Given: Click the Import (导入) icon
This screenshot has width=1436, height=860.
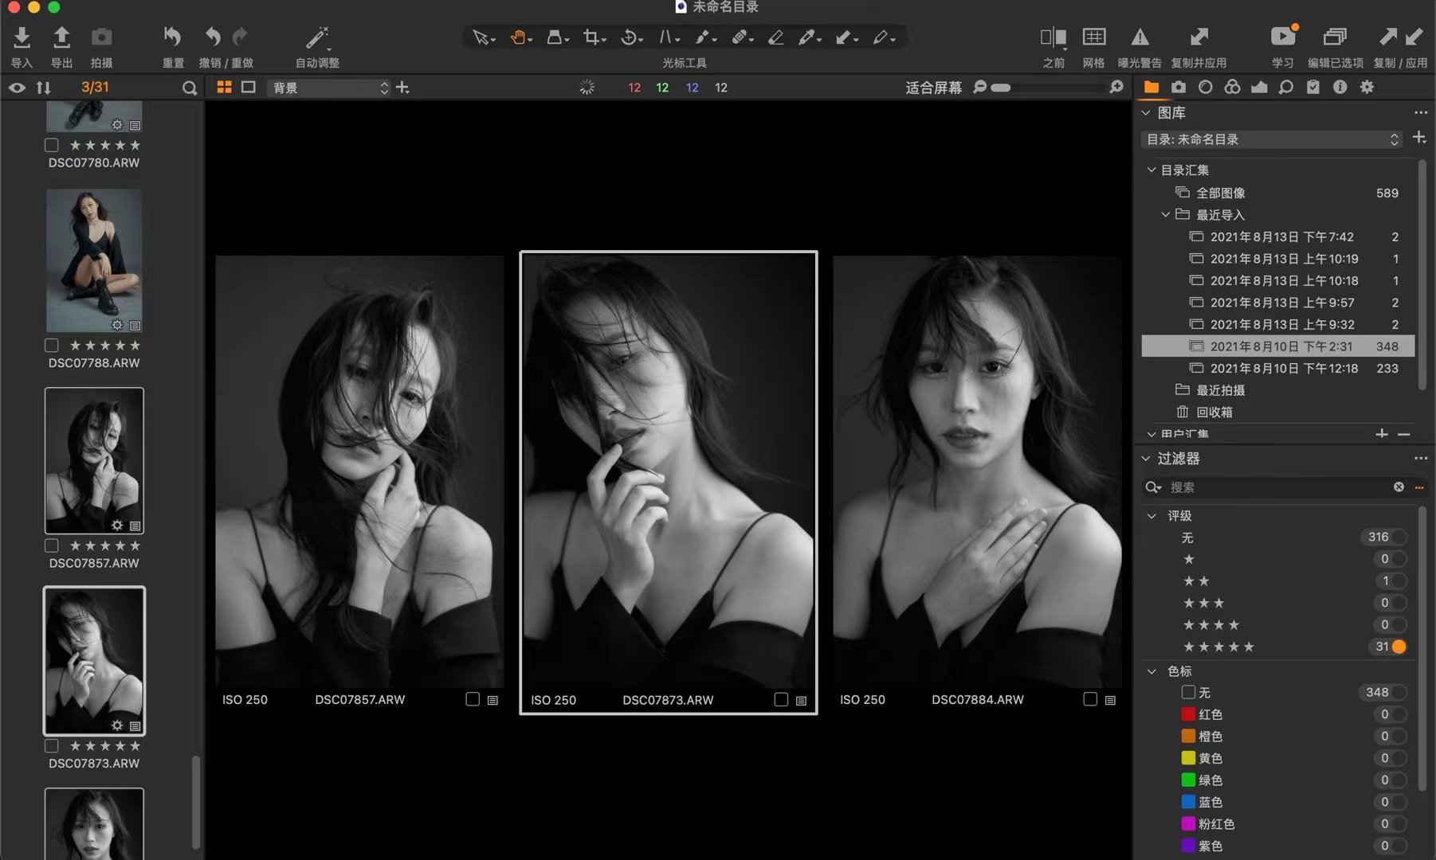Looking at the screenshot, I should 22,37.
